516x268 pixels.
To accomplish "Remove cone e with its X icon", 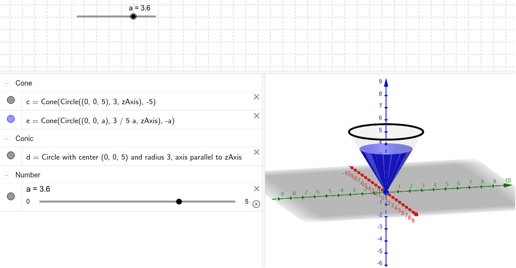I will pos(256,116).
